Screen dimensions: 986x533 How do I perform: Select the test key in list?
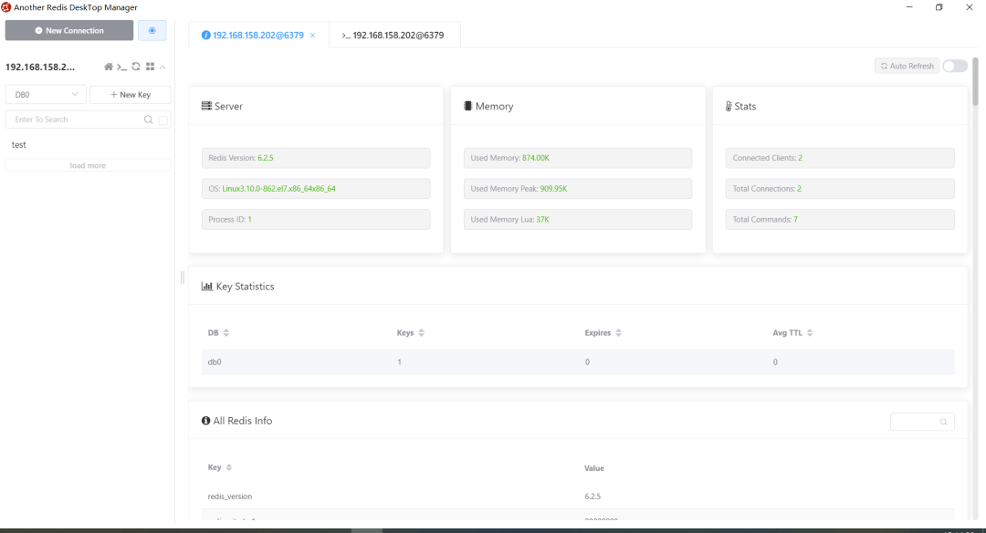tap(19, 144)
